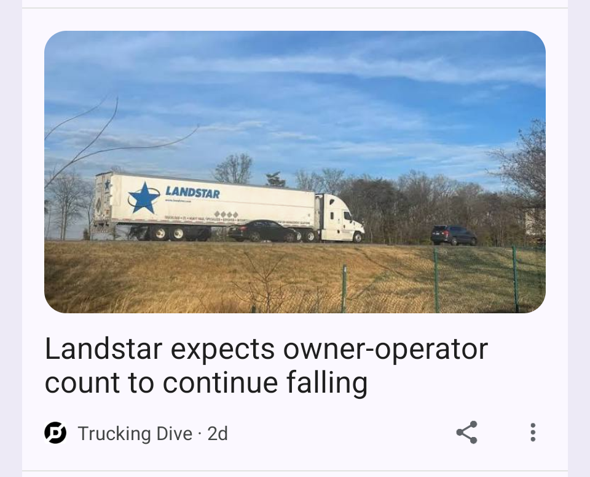Screen dimensions: 590x477
Task: Tap the Trucking Dive publisher logo
Action: (55, 433)
